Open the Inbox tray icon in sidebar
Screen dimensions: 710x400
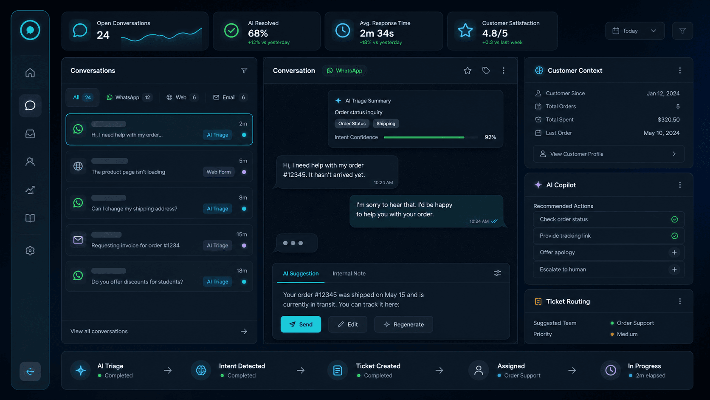pos(30,134)
